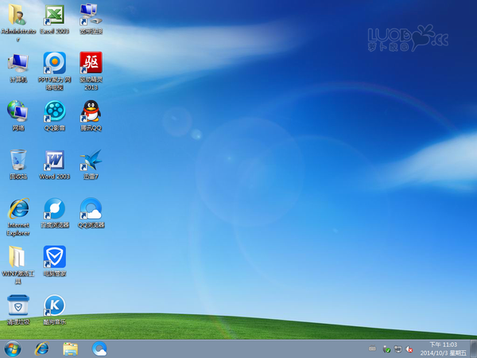477x358 pixels.
Task: Select the 迅雷7 download shortcut
Action: pyautogui.click(x=91, y=165)
